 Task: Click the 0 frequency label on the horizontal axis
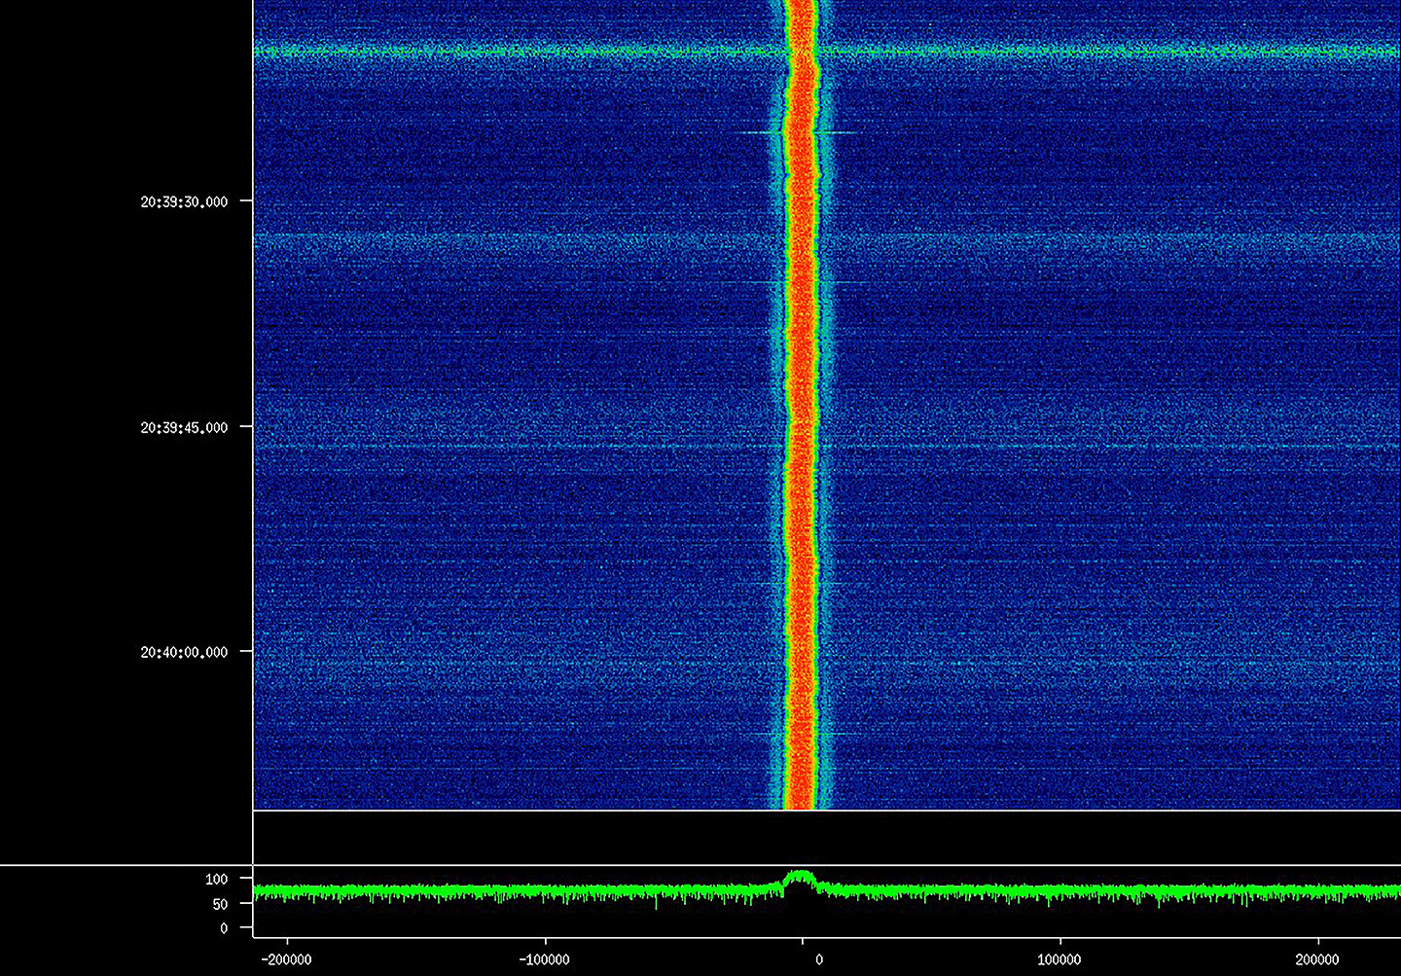818,960
